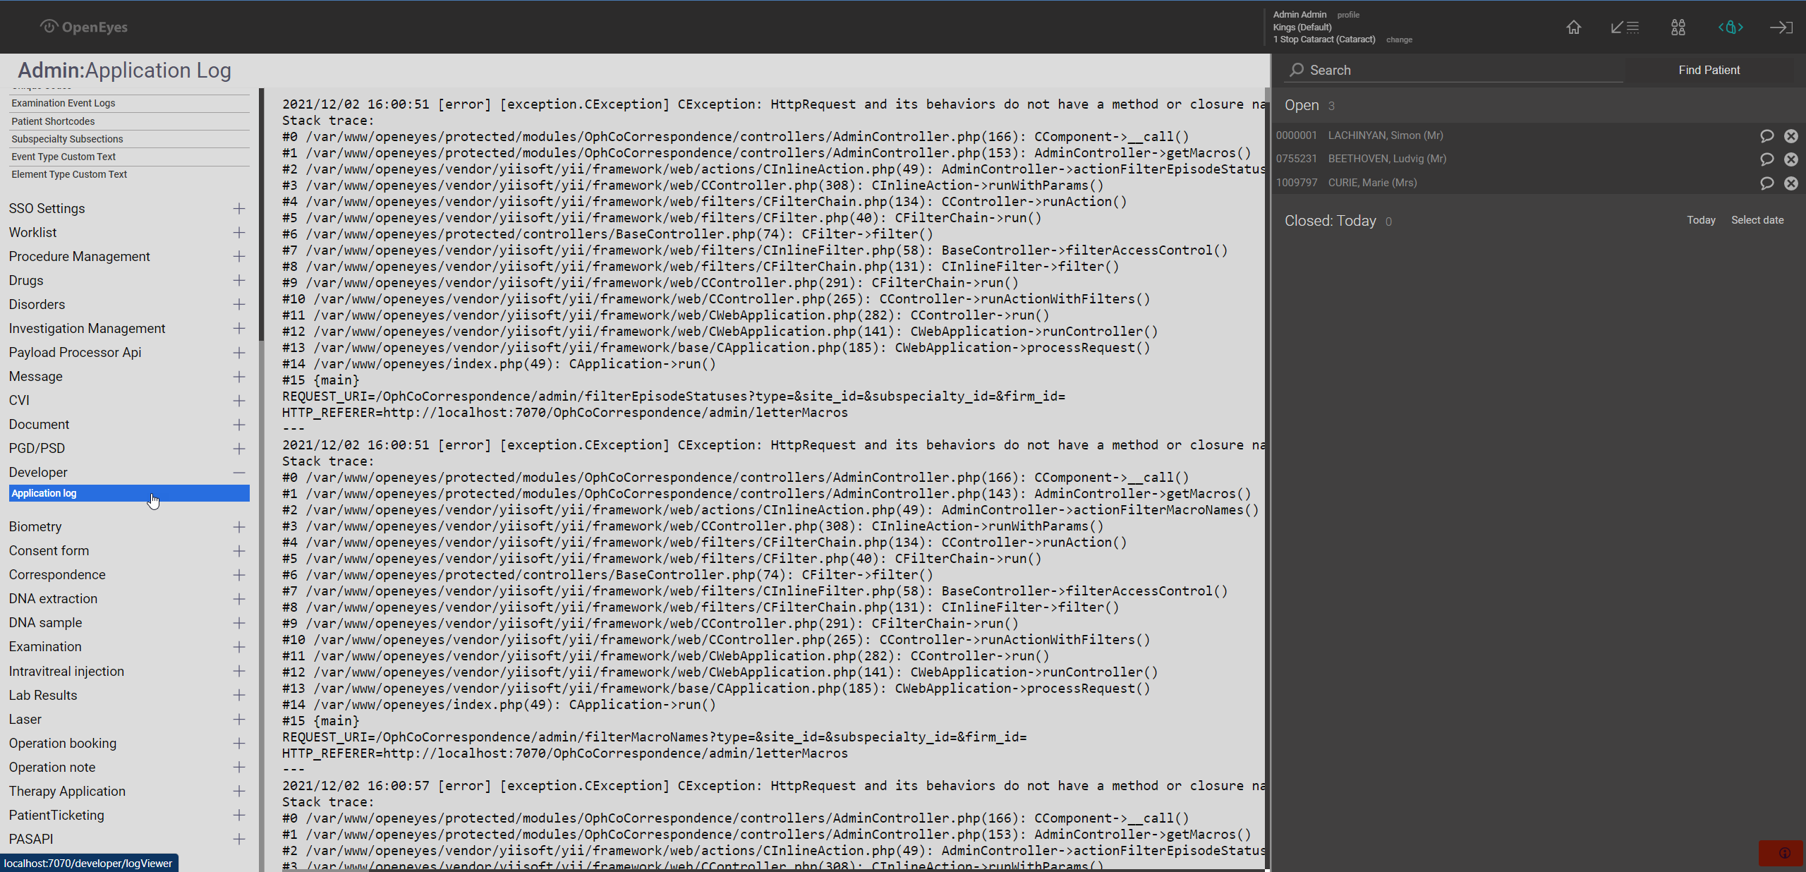Collapse the Developer section
This screenshot has width=1806, height=872.
click(x=239, y=473)
